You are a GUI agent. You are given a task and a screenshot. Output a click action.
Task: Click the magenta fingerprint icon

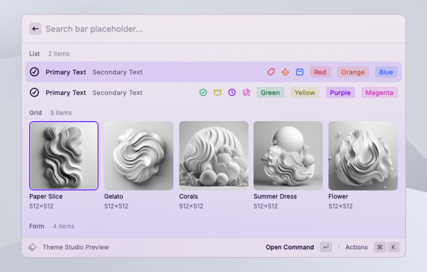point(246,93)
